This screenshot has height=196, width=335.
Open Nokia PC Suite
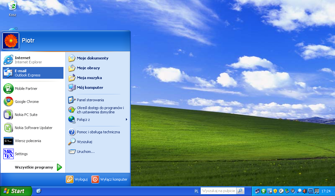click(33, 115)
